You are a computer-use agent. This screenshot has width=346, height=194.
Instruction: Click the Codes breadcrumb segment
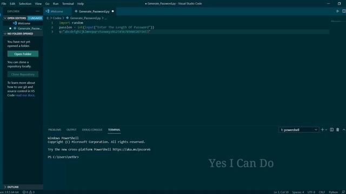coord(57,18)
